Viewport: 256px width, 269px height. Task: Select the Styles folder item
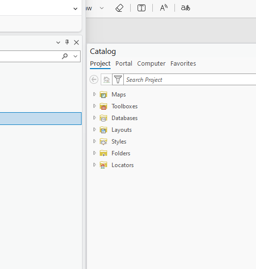(119, 142)
